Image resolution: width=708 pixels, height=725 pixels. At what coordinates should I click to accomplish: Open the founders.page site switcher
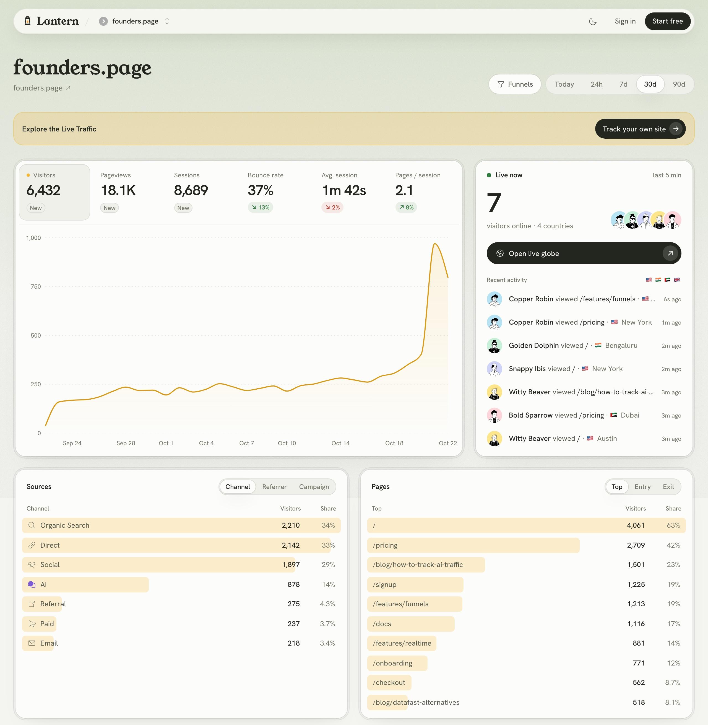[x=134, y=21]
